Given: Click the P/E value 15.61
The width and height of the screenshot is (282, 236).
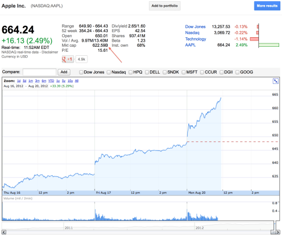Looking at the screenshot, I should [x=103, y=50].
